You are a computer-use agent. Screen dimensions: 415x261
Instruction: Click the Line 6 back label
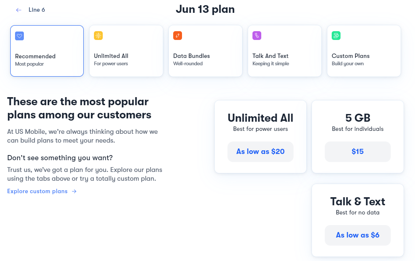coord(37,10)
